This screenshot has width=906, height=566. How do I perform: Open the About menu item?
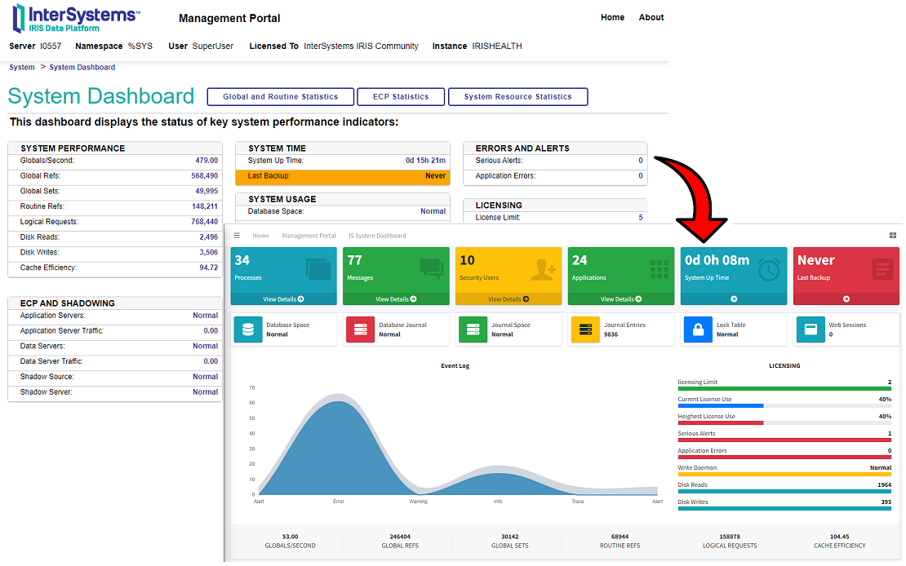pos(651,17)
